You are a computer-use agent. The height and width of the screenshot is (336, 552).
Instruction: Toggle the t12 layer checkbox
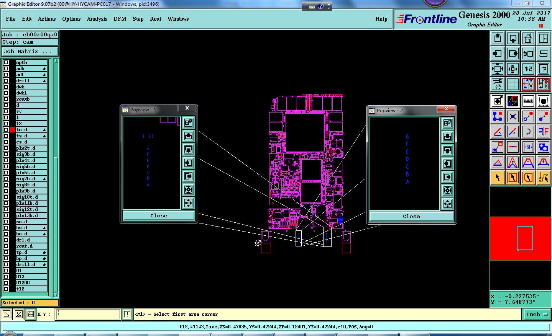point(6,289)
